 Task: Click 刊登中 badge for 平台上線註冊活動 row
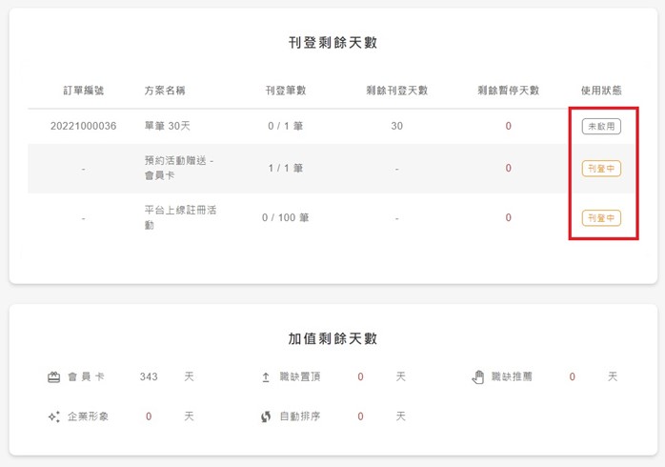tap(601, 218)
